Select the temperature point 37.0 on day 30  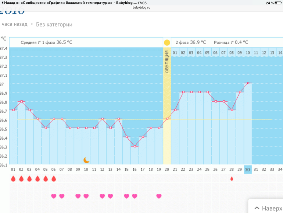(248, 83)
